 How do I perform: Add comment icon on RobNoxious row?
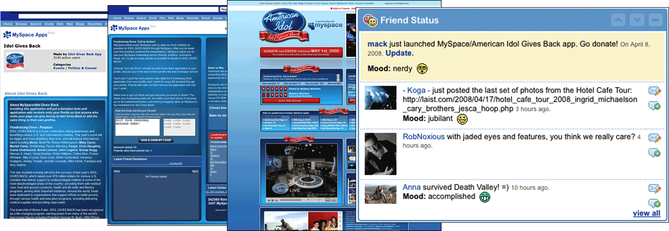(x=655, y=152)
